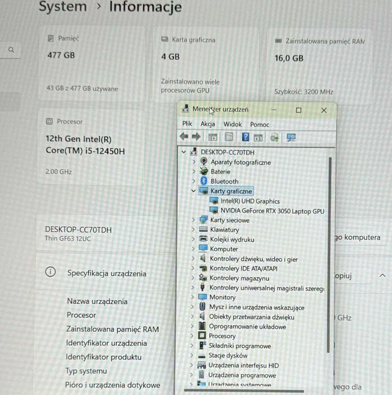Click the Device Manager title bar icon
392x395 pixels.
coord(186,108)
